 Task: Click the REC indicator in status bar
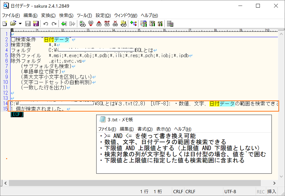[x=261, y=192]
